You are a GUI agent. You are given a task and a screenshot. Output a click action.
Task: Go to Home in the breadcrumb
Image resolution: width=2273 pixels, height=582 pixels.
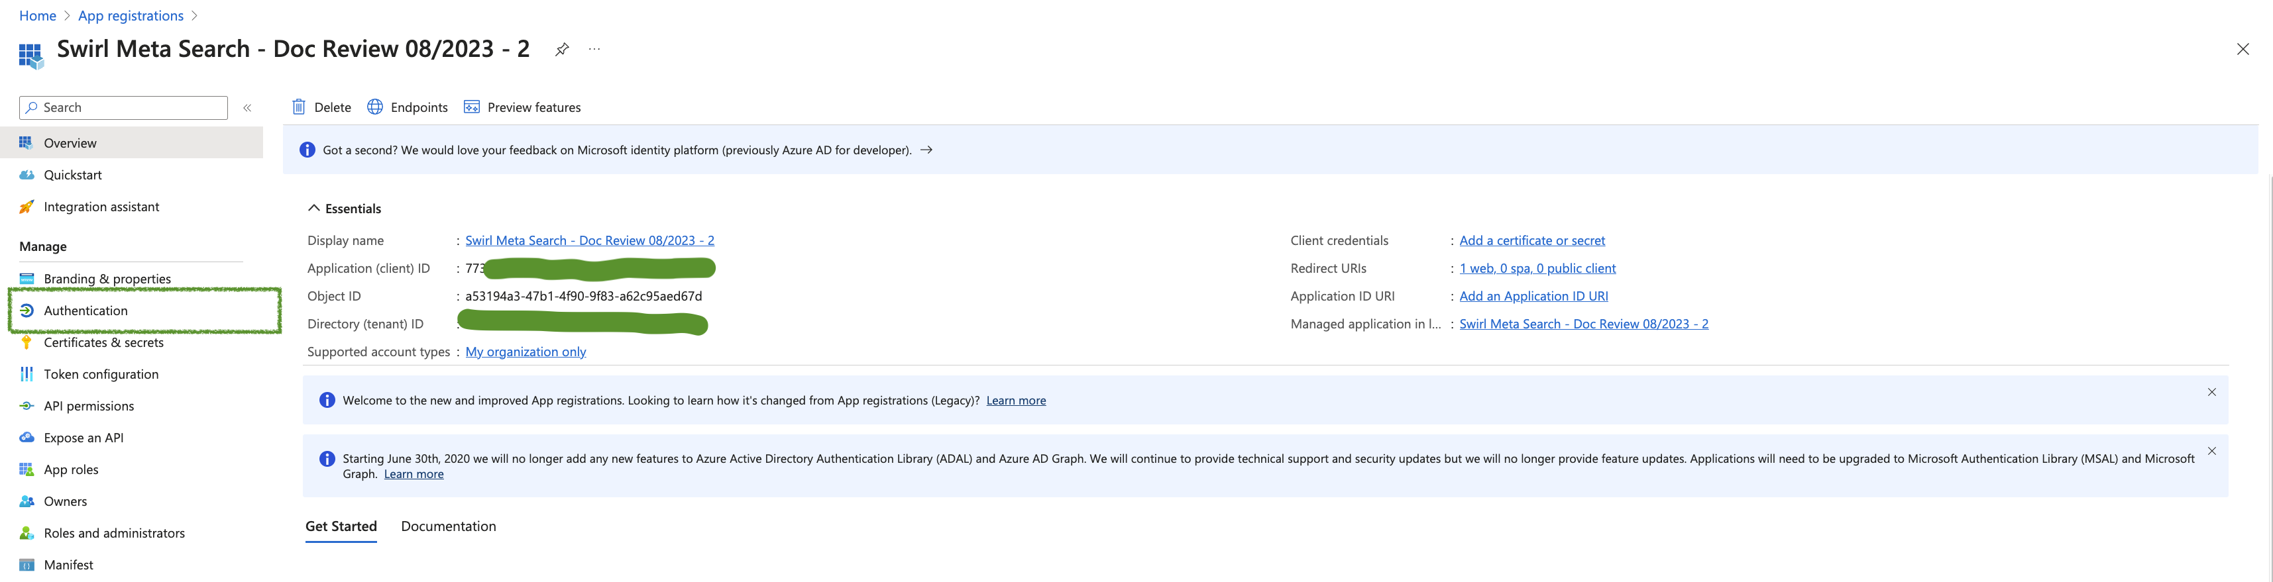click(38, 16)
